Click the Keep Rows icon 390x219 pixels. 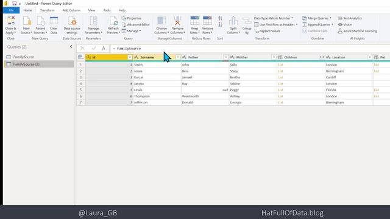194,21
